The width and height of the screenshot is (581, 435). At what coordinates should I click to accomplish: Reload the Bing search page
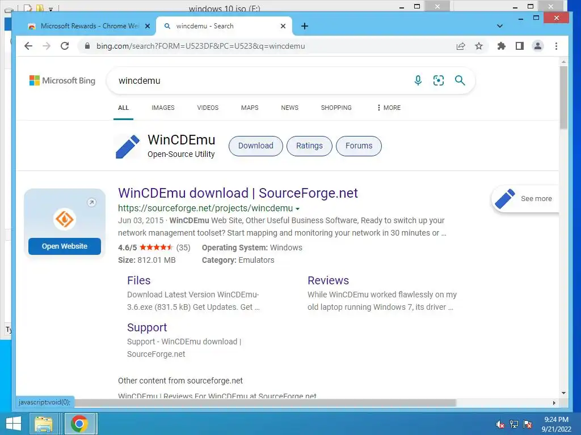(x=65, y=46)
